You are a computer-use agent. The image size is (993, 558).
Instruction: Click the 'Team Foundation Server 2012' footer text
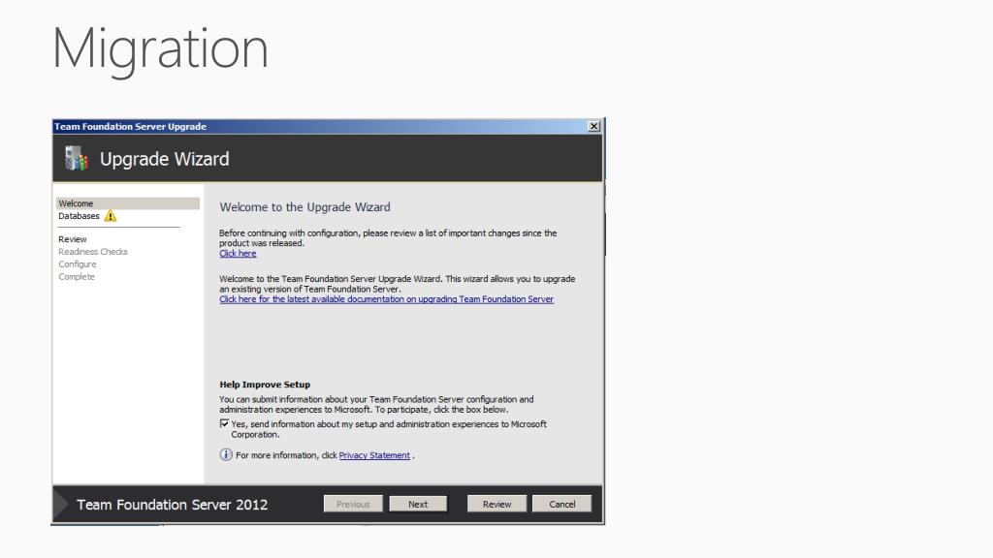coord(173,505)
